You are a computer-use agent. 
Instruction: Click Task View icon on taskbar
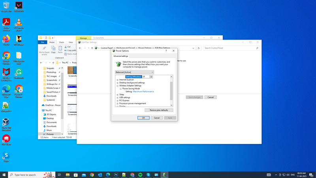59,175
